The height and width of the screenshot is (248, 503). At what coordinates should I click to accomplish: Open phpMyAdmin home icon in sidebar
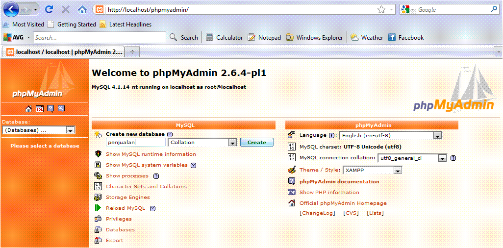28,109
